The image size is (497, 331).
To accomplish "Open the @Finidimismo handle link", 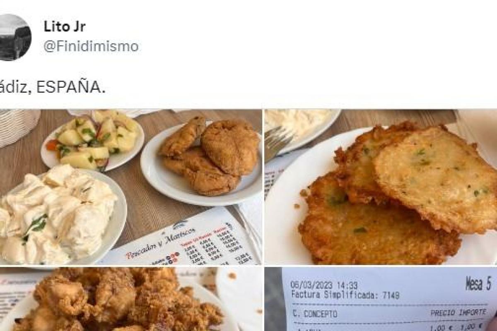I will click(x=91, y=46).
